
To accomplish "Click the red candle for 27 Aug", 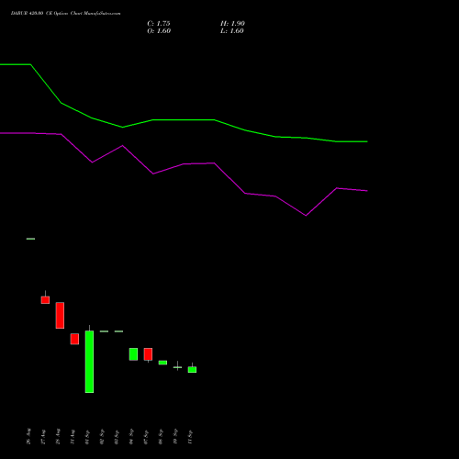I will pyautogui.click(x=45, y=299).
